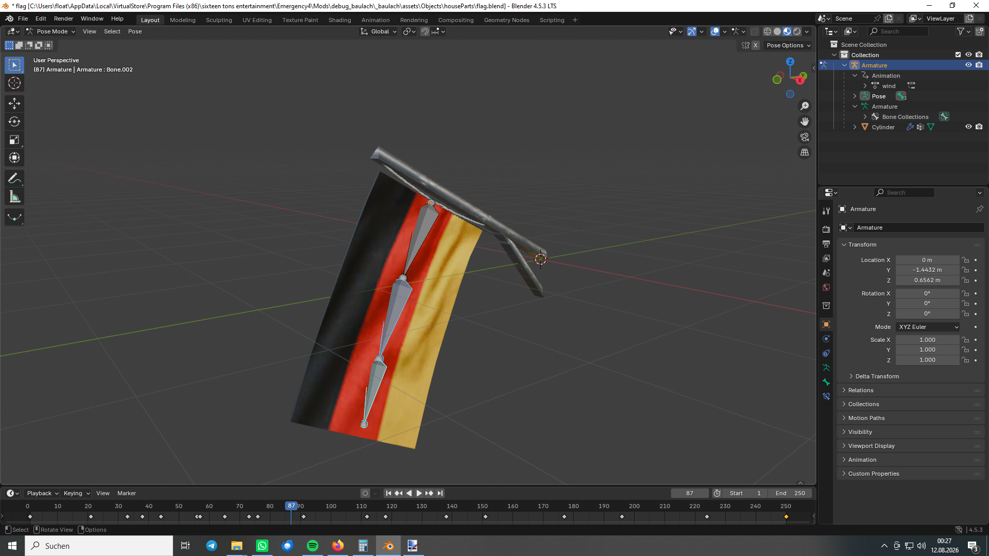Open the XYZ Euler rotation mode dropdown

click(x=928, y=327)
